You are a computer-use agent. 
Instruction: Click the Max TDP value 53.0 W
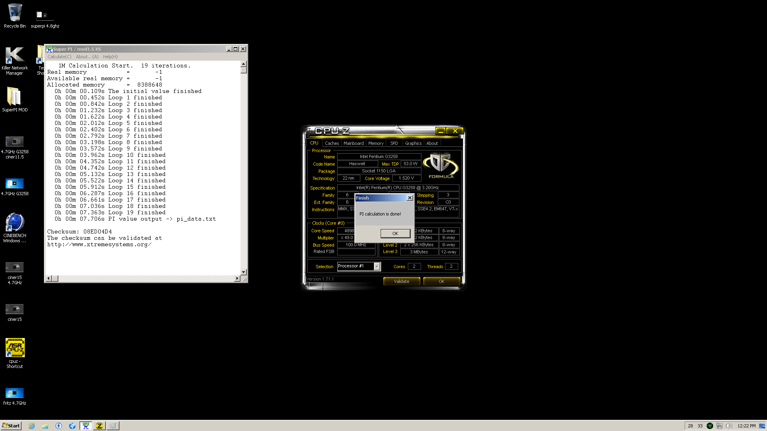[x=411, y=164]
